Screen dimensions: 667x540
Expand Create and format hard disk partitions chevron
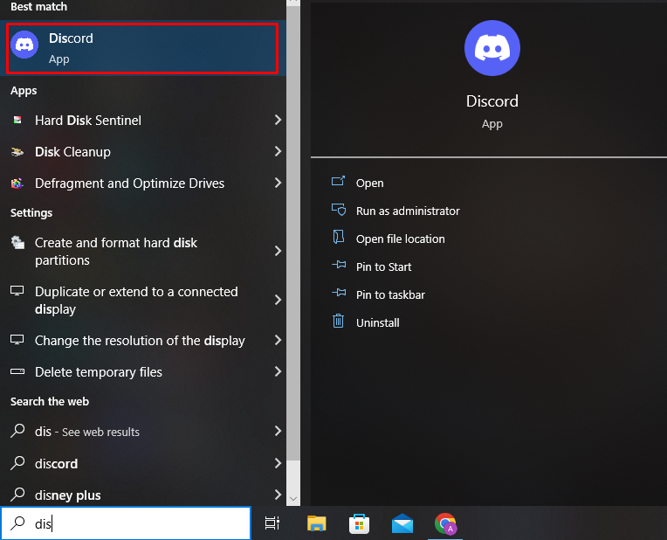coord(278,252)
